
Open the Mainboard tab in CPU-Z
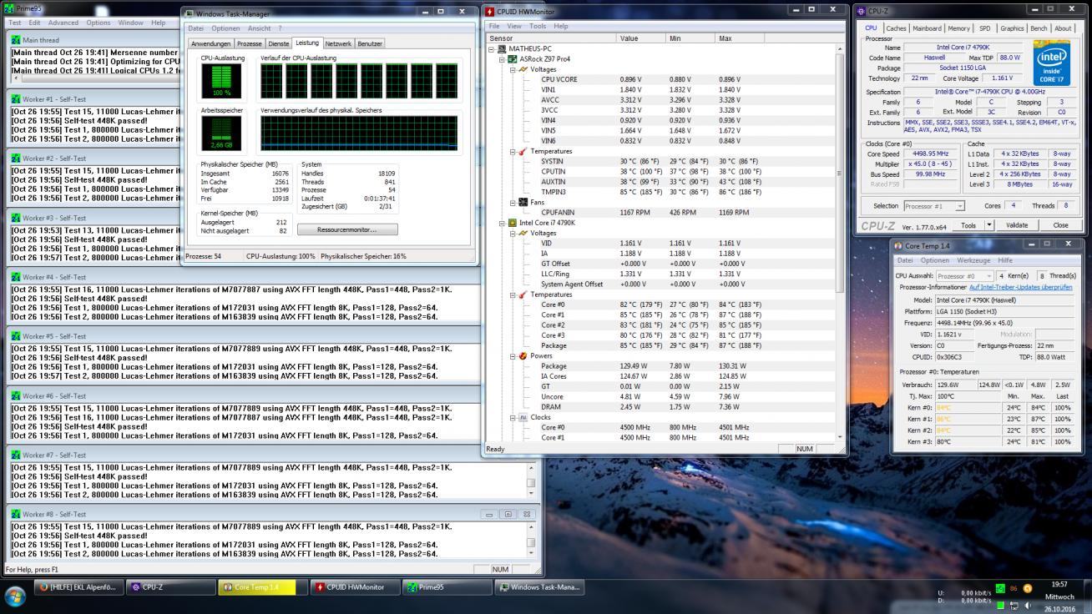pyautogui.click(x=927, y=28)
